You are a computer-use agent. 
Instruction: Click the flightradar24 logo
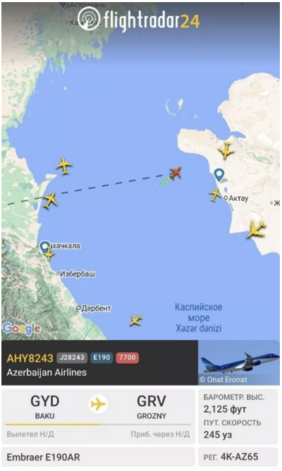(x=138, y=20)
